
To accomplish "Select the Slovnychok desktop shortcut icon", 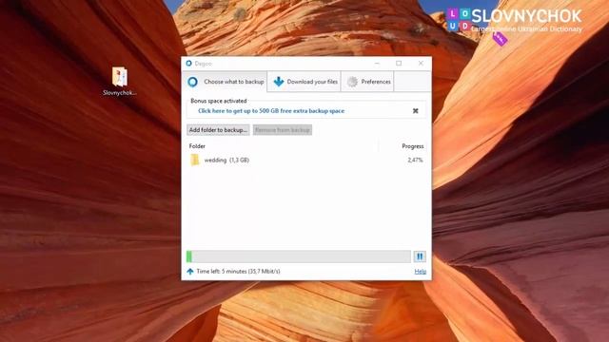I will coord(120,82).
